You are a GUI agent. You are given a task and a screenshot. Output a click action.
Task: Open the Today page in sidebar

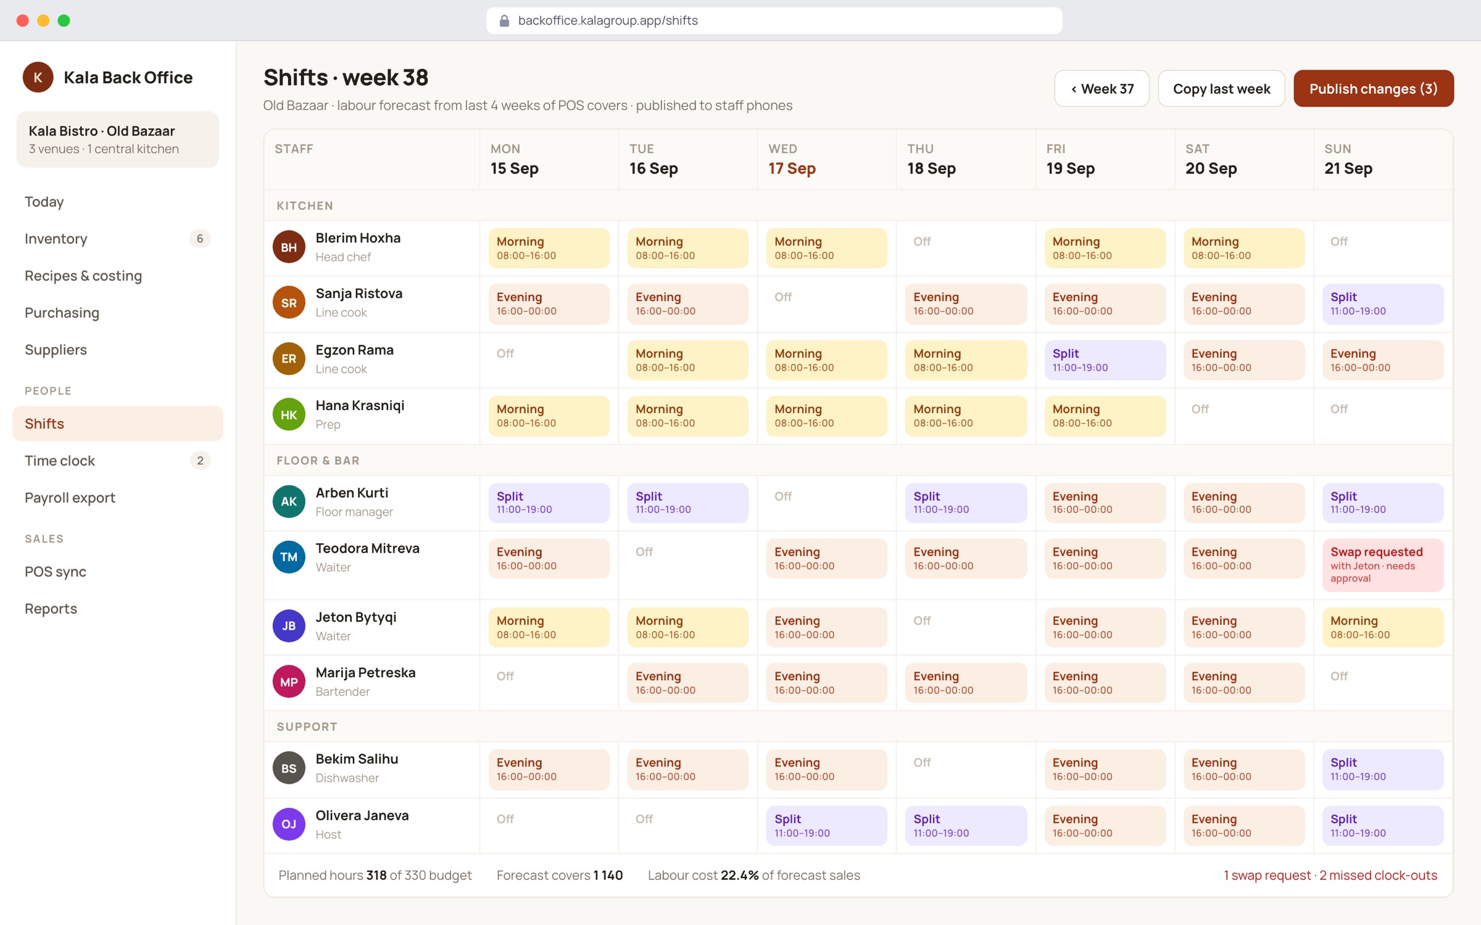(117, 202)
